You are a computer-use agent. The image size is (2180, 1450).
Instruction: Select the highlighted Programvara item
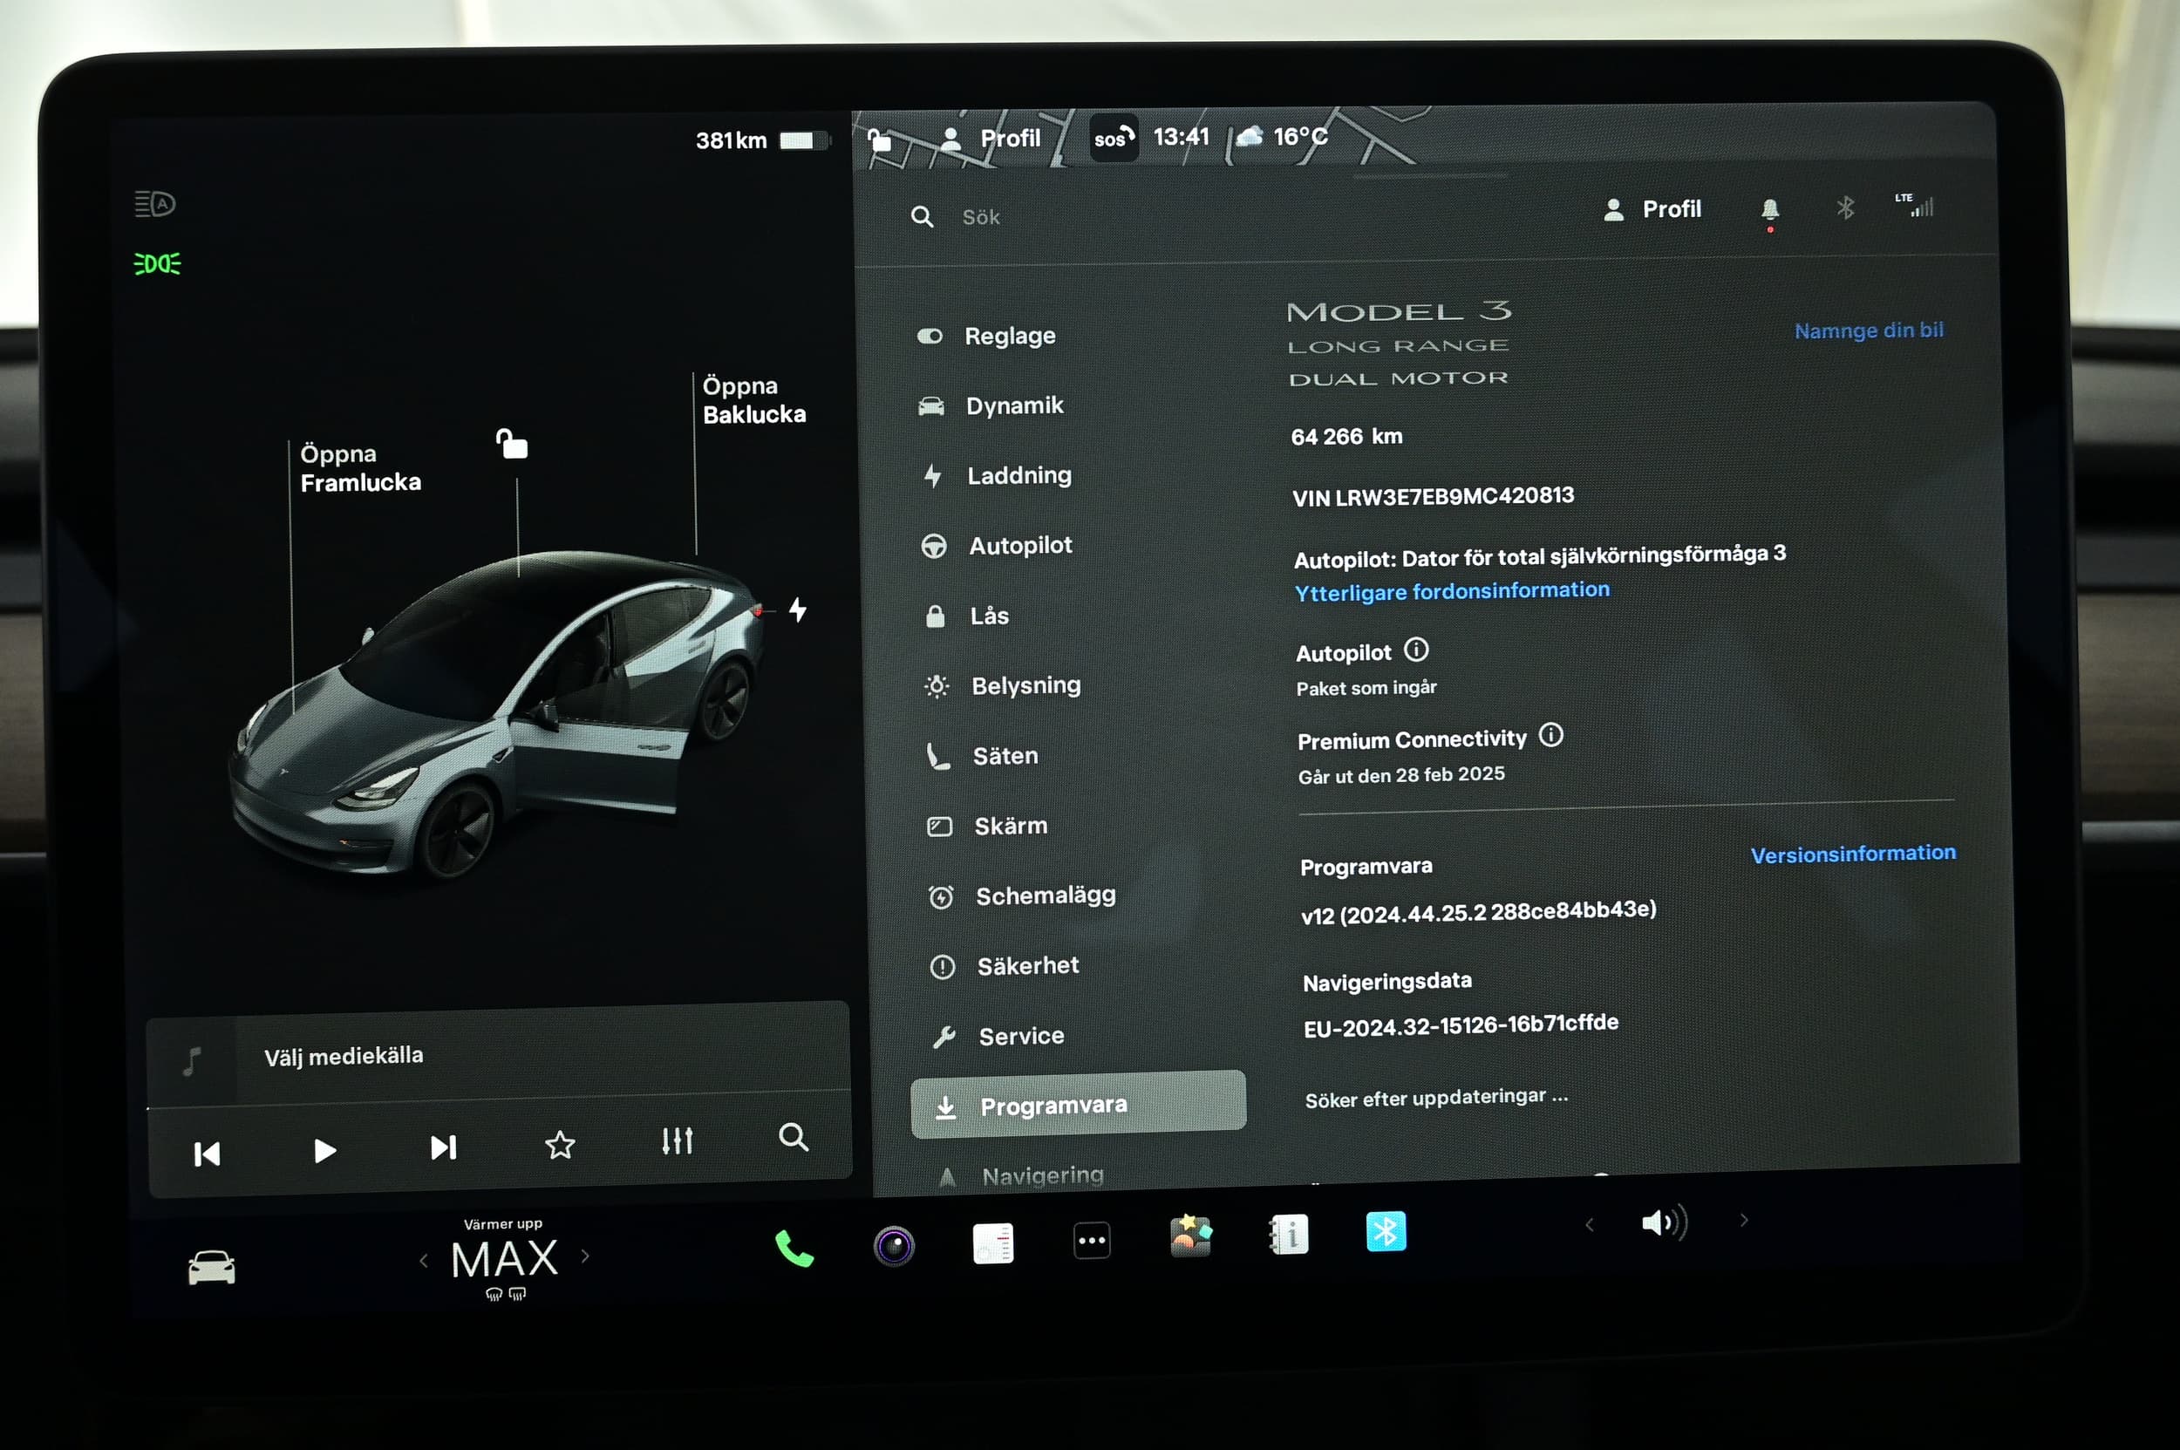[x=1079, y=1105]
